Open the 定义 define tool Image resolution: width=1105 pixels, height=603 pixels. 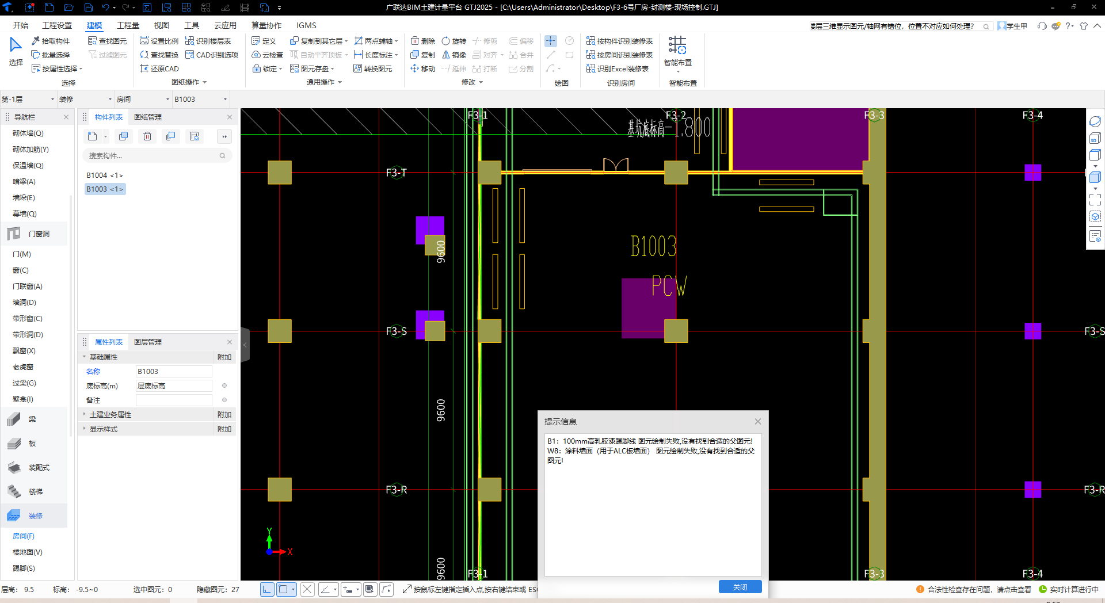[264, 41]
